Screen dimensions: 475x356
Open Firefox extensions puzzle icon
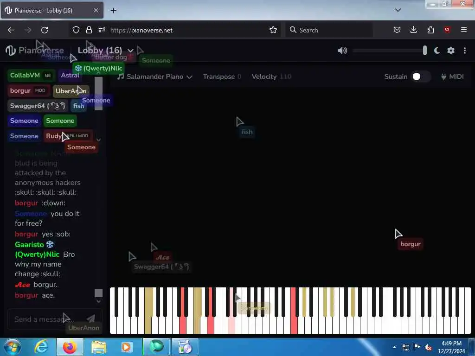[430, 30]
